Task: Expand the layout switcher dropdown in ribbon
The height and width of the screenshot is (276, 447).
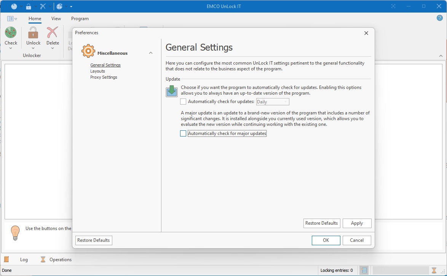Action: [12, 19]
